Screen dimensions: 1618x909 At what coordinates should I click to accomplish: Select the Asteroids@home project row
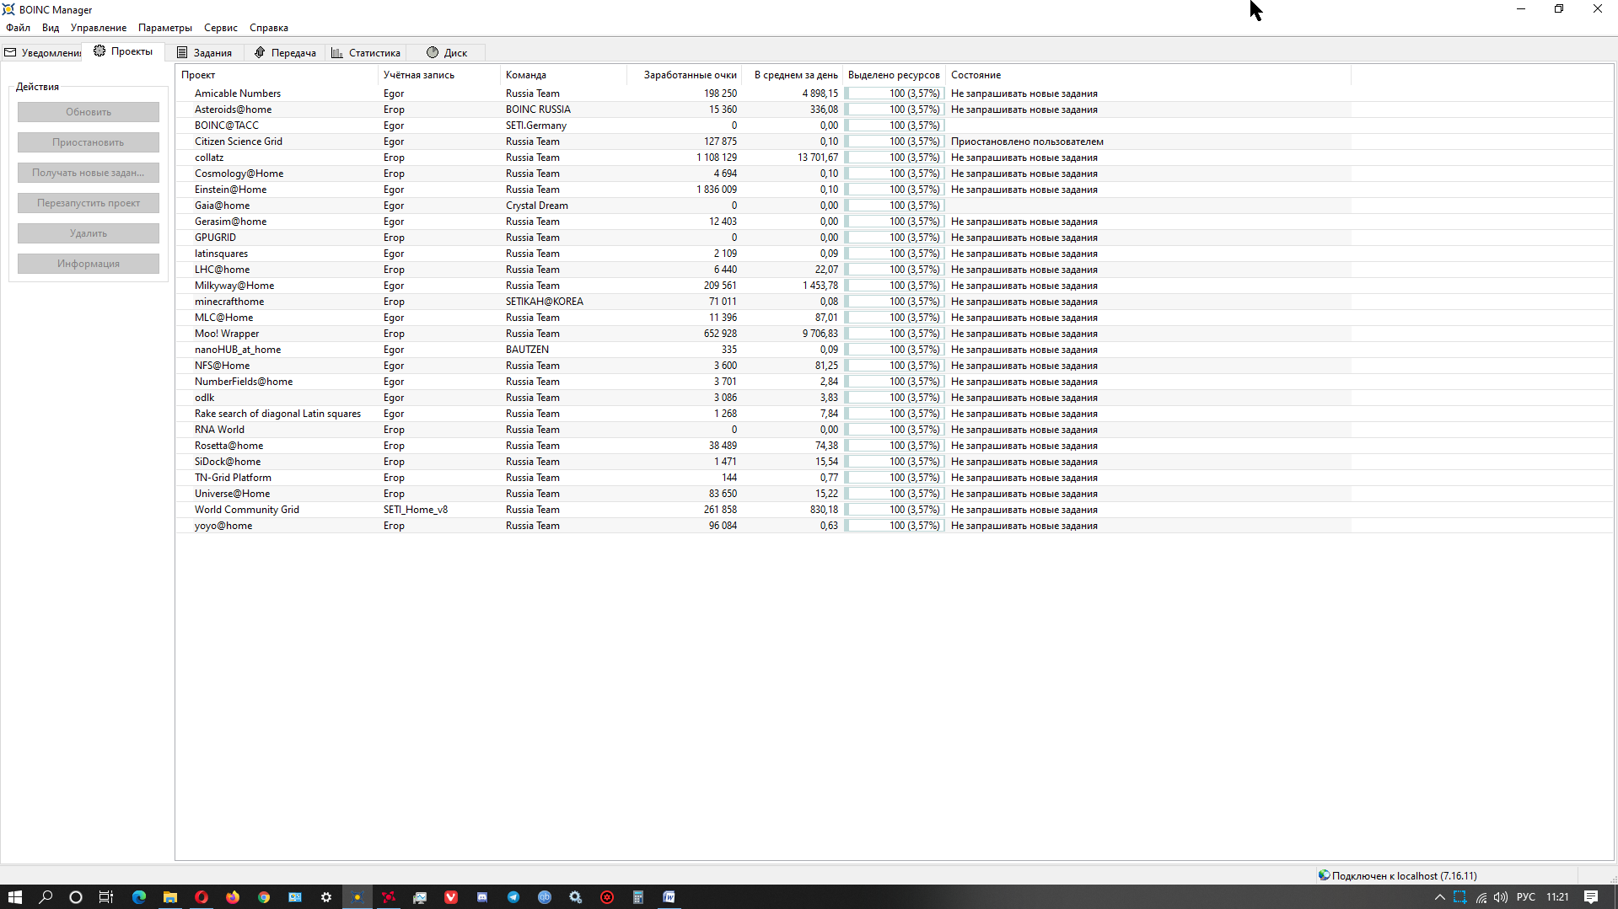click(x=763, y=110)
